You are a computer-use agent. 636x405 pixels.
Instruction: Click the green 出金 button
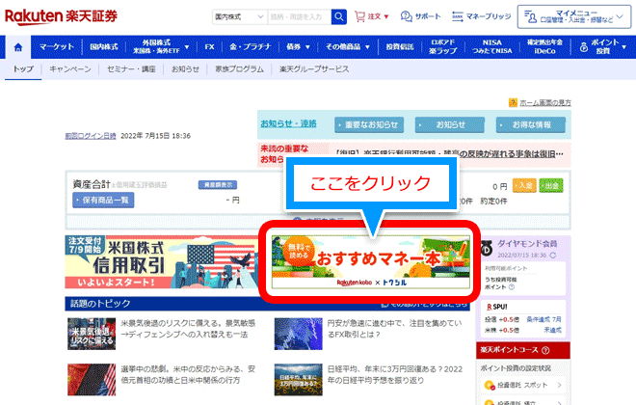tap(551, 185)
